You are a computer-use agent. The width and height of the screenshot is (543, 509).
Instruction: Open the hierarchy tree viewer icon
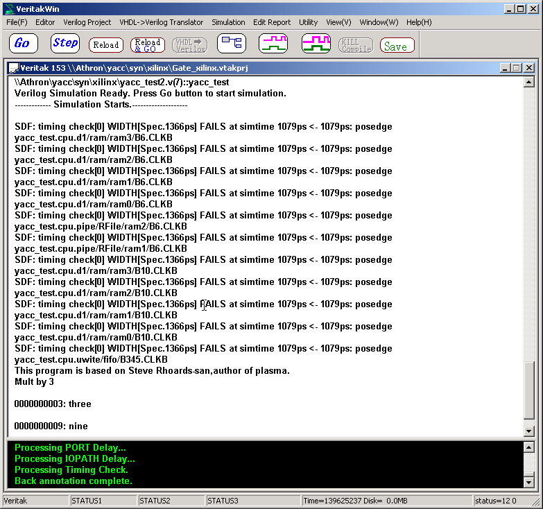click(232, 44)
